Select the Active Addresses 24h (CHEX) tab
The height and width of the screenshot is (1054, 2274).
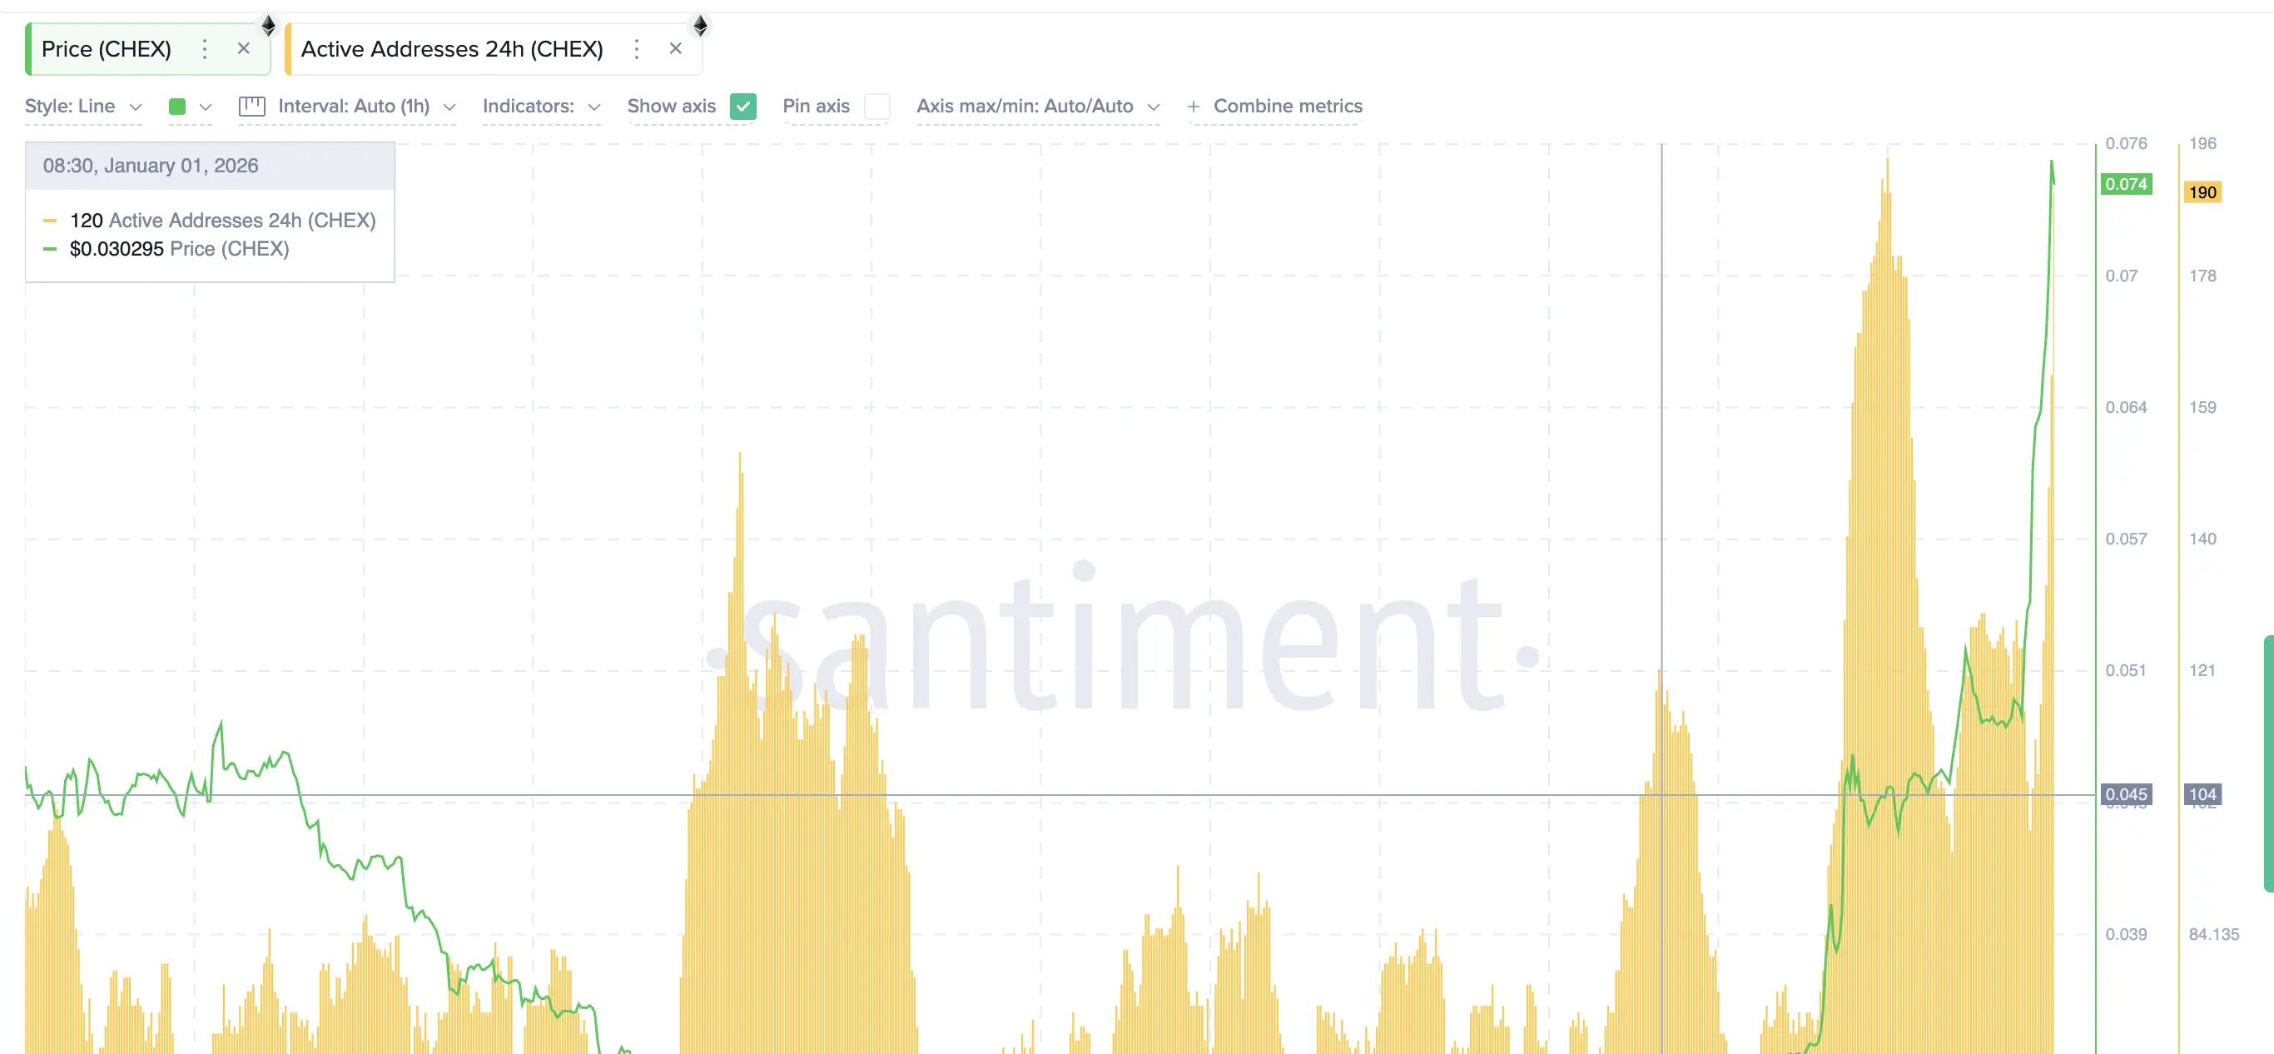(451, 48)
